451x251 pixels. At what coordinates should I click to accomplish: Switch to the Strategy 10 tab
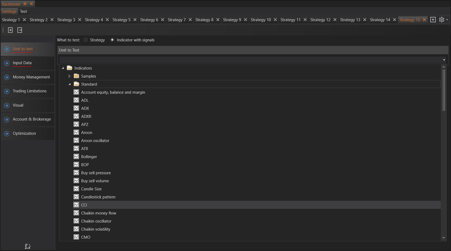[x=261, y=20]
